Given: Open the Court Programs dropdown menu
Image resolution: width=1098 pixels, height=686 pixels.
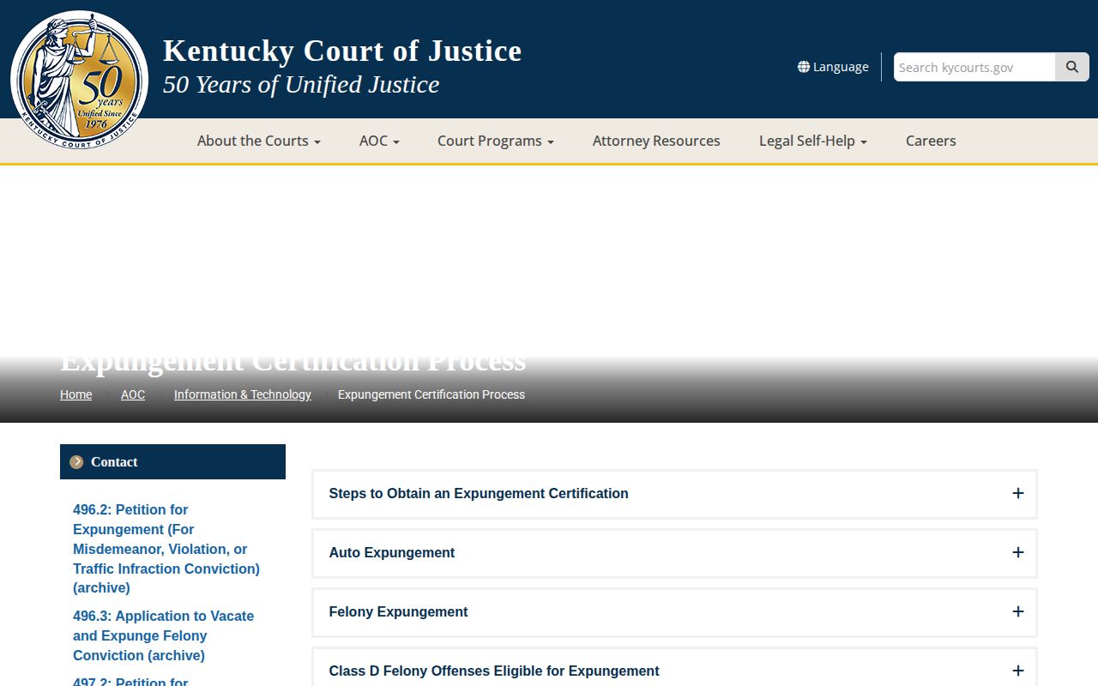Looking at the screenshot, I should (496, 141).
